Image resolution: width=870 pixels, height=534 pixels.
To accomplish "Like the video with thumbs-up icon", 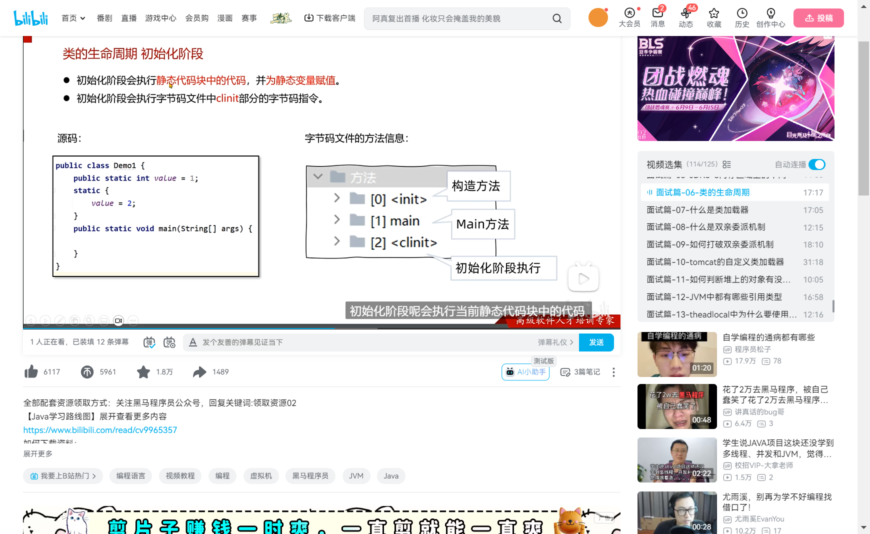I will pyautogui.click(x=31, y=371).
